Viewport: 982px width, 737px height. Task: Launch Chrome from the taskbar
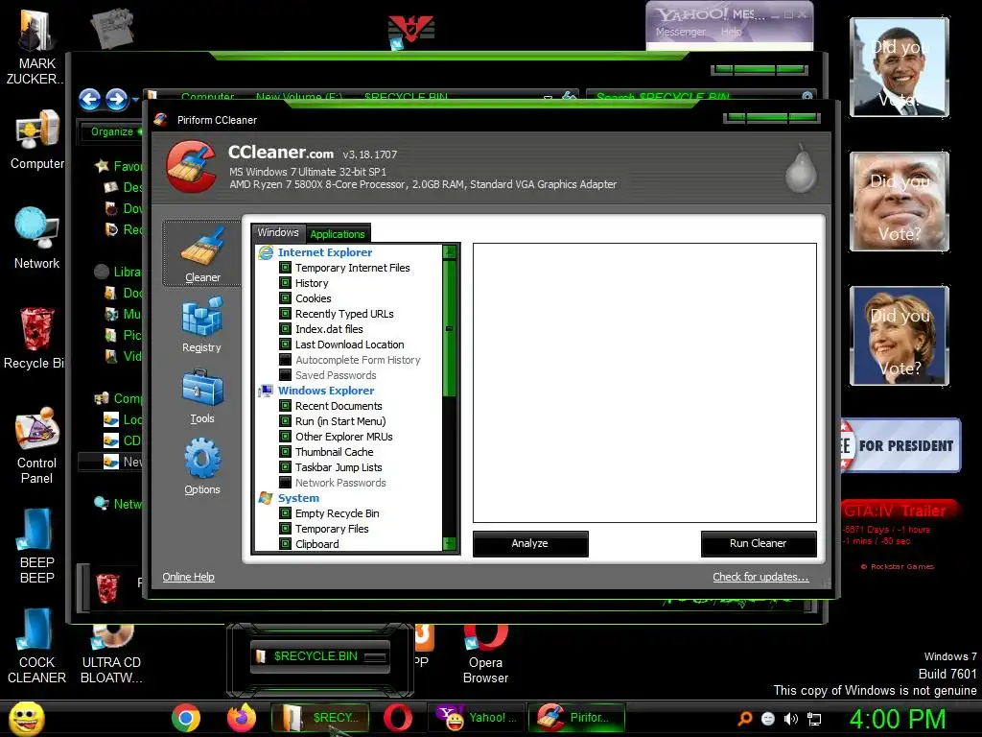pyautogui.click(x=186, y=718)
